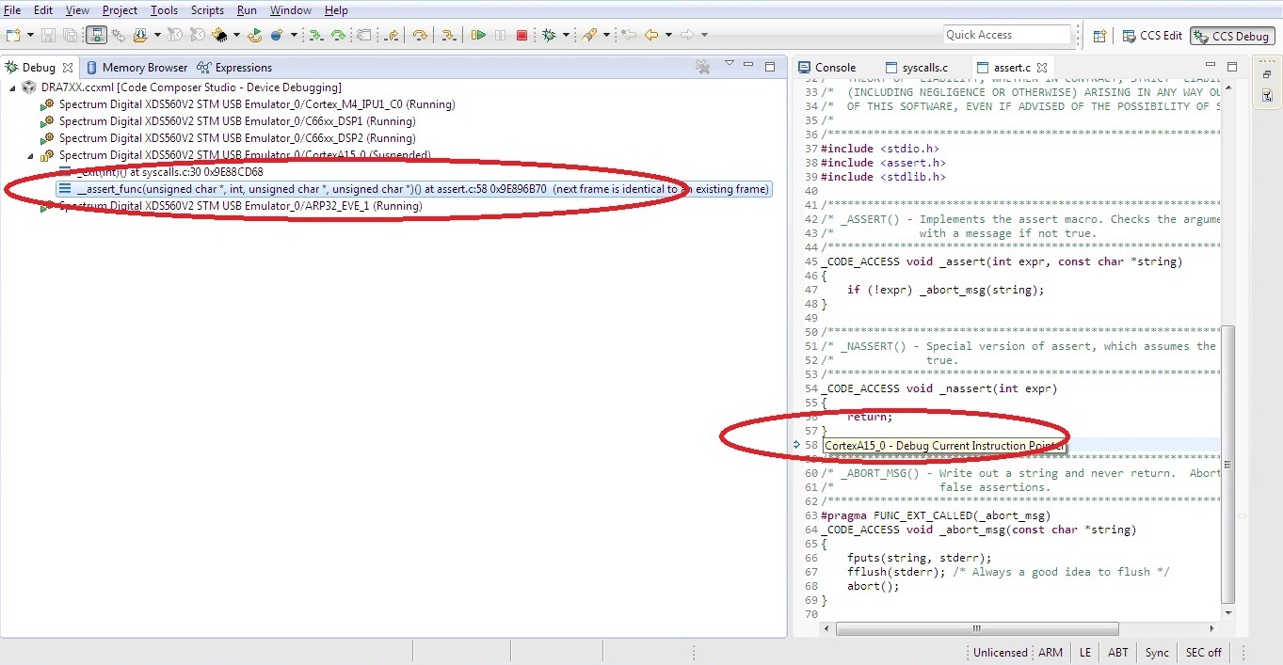Viewport: 1283px width, 665px height.
Task: Open the Debug bug icon dropdown arrow
Action: (x=566, y=36)
